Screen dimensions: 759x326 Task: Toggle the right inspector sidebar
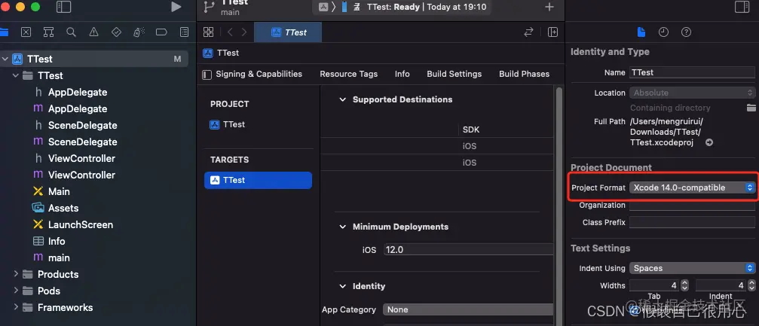[x=742, y=7]
